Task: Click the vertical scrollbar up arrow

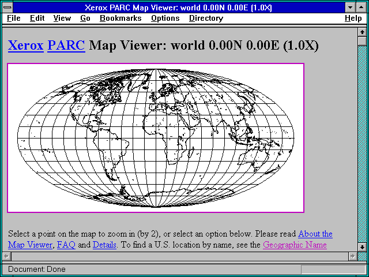Action: [x=362, y=32]
